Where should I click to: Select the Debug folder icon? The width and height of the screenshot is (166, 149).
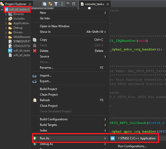(x=10, y=28)
